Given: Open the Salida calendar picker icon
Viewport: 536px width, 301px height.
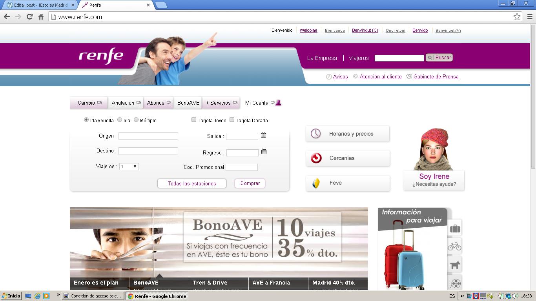Looking at the screenshot, I should pos(263,135).
